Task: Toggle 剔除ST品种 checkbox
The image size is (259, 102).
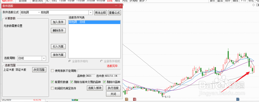Action: tap(104, 82)
